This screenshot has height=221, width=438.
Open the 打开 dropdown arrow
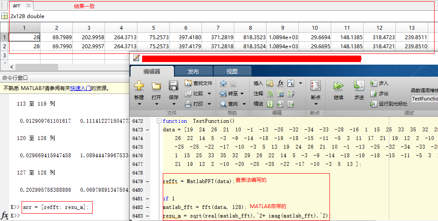[156, 104]
